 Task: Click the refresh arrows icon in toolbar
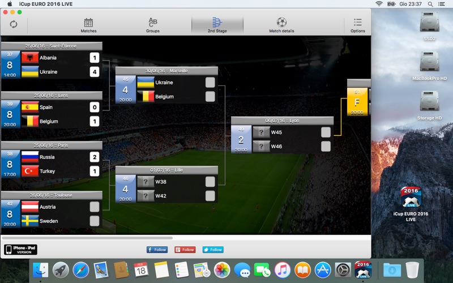pyautogui.click(x=13, y=24)
